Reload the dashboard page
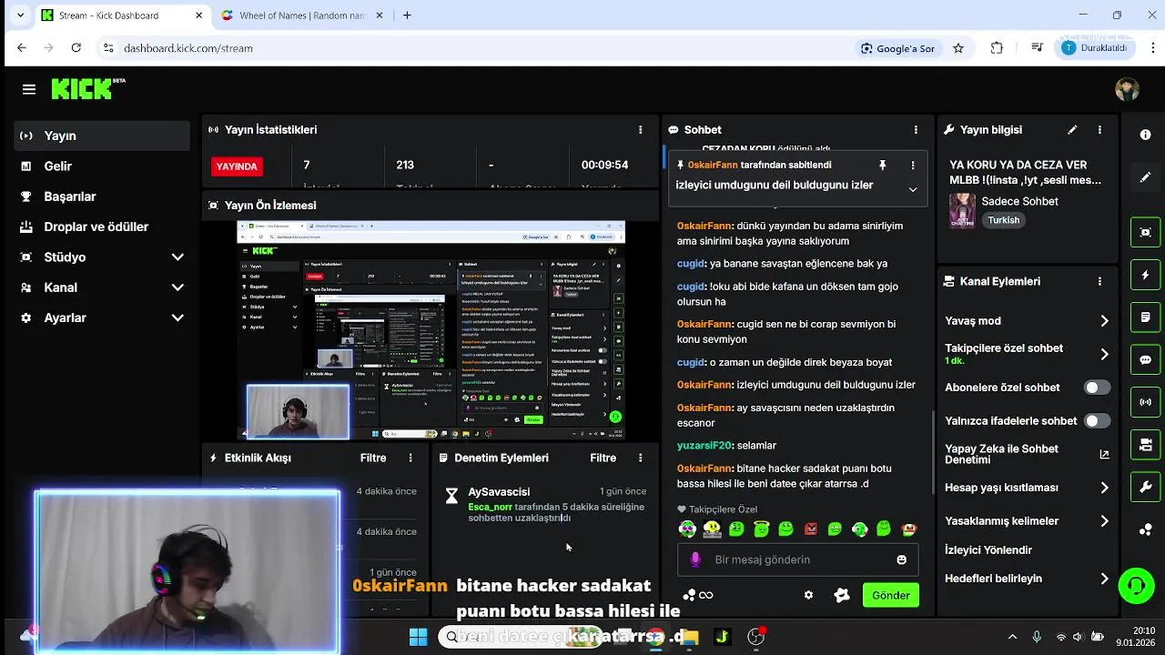Screen dimensions: 1165x655 [76, 48]
